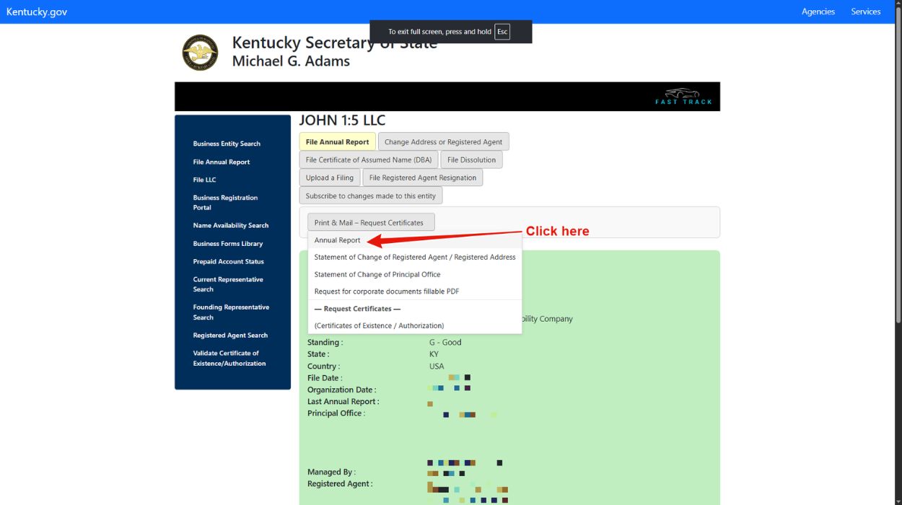Click the File Dissolution button

471,160
